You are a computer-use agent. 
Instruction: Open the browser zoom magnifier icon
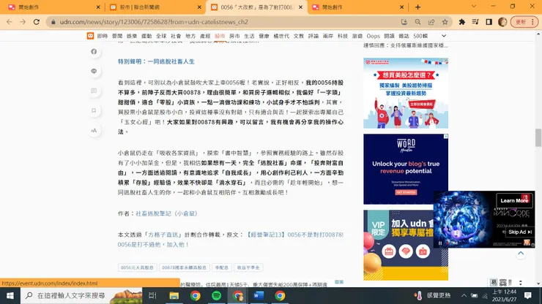(418, 22)
